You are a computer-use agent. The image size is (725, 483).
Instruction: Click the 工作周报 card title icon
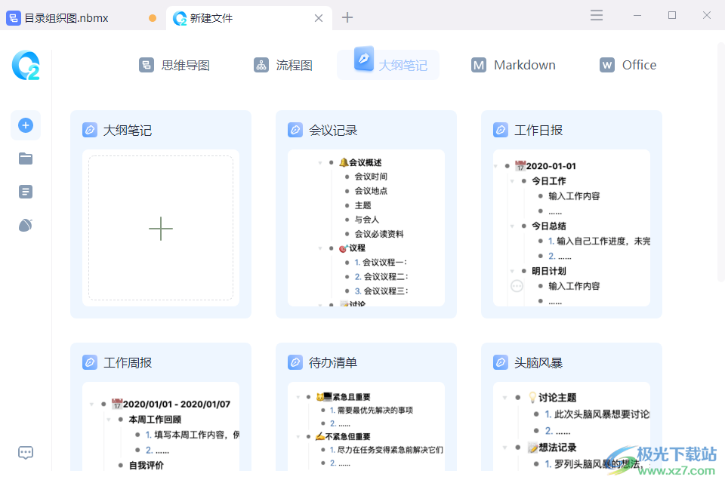(x=90, y=362)
